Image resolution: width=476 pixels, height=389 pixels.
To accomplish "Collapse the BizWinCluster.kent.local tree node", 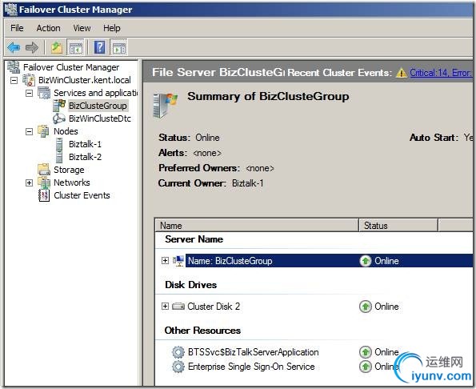I will coord(14,80).
